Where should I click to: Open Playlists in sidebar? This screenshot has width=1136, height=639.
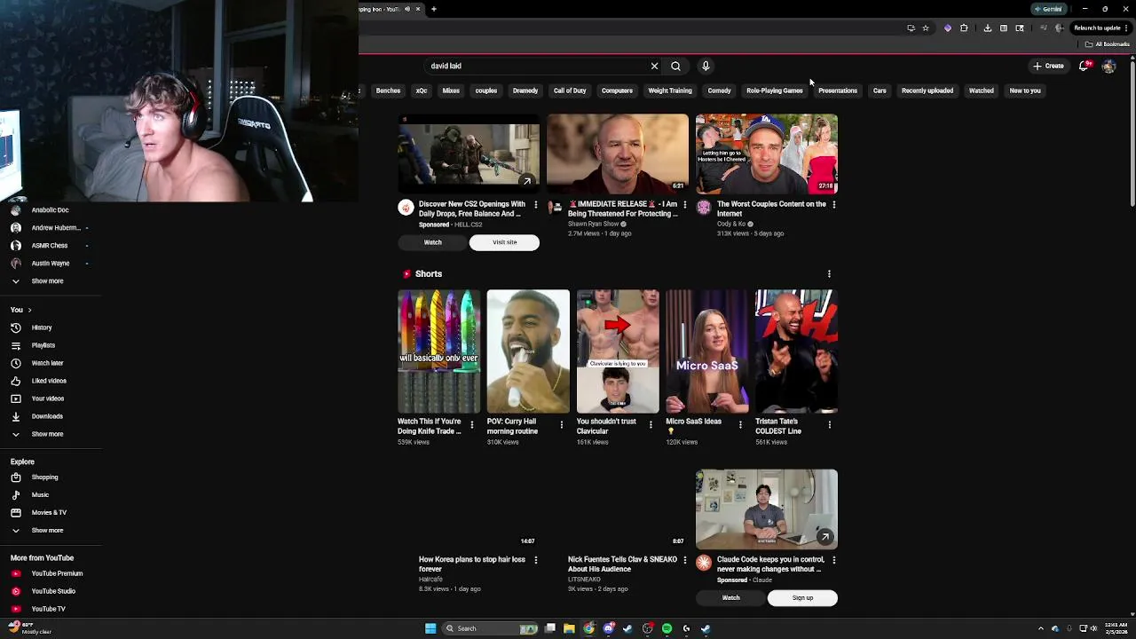43,345
